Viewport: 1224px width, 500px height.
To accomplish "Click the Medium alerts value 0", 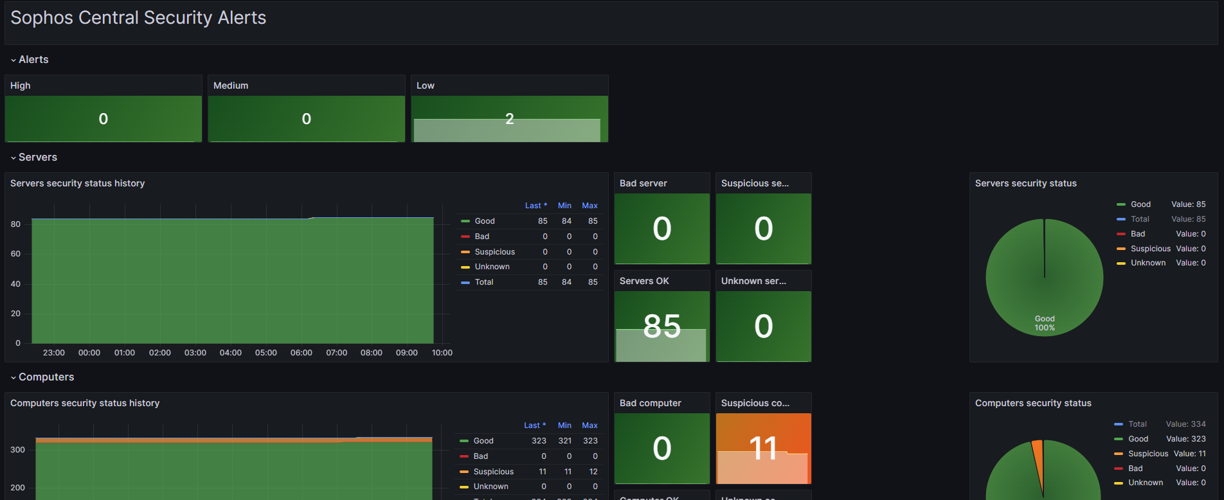I will tap(307, 119).
